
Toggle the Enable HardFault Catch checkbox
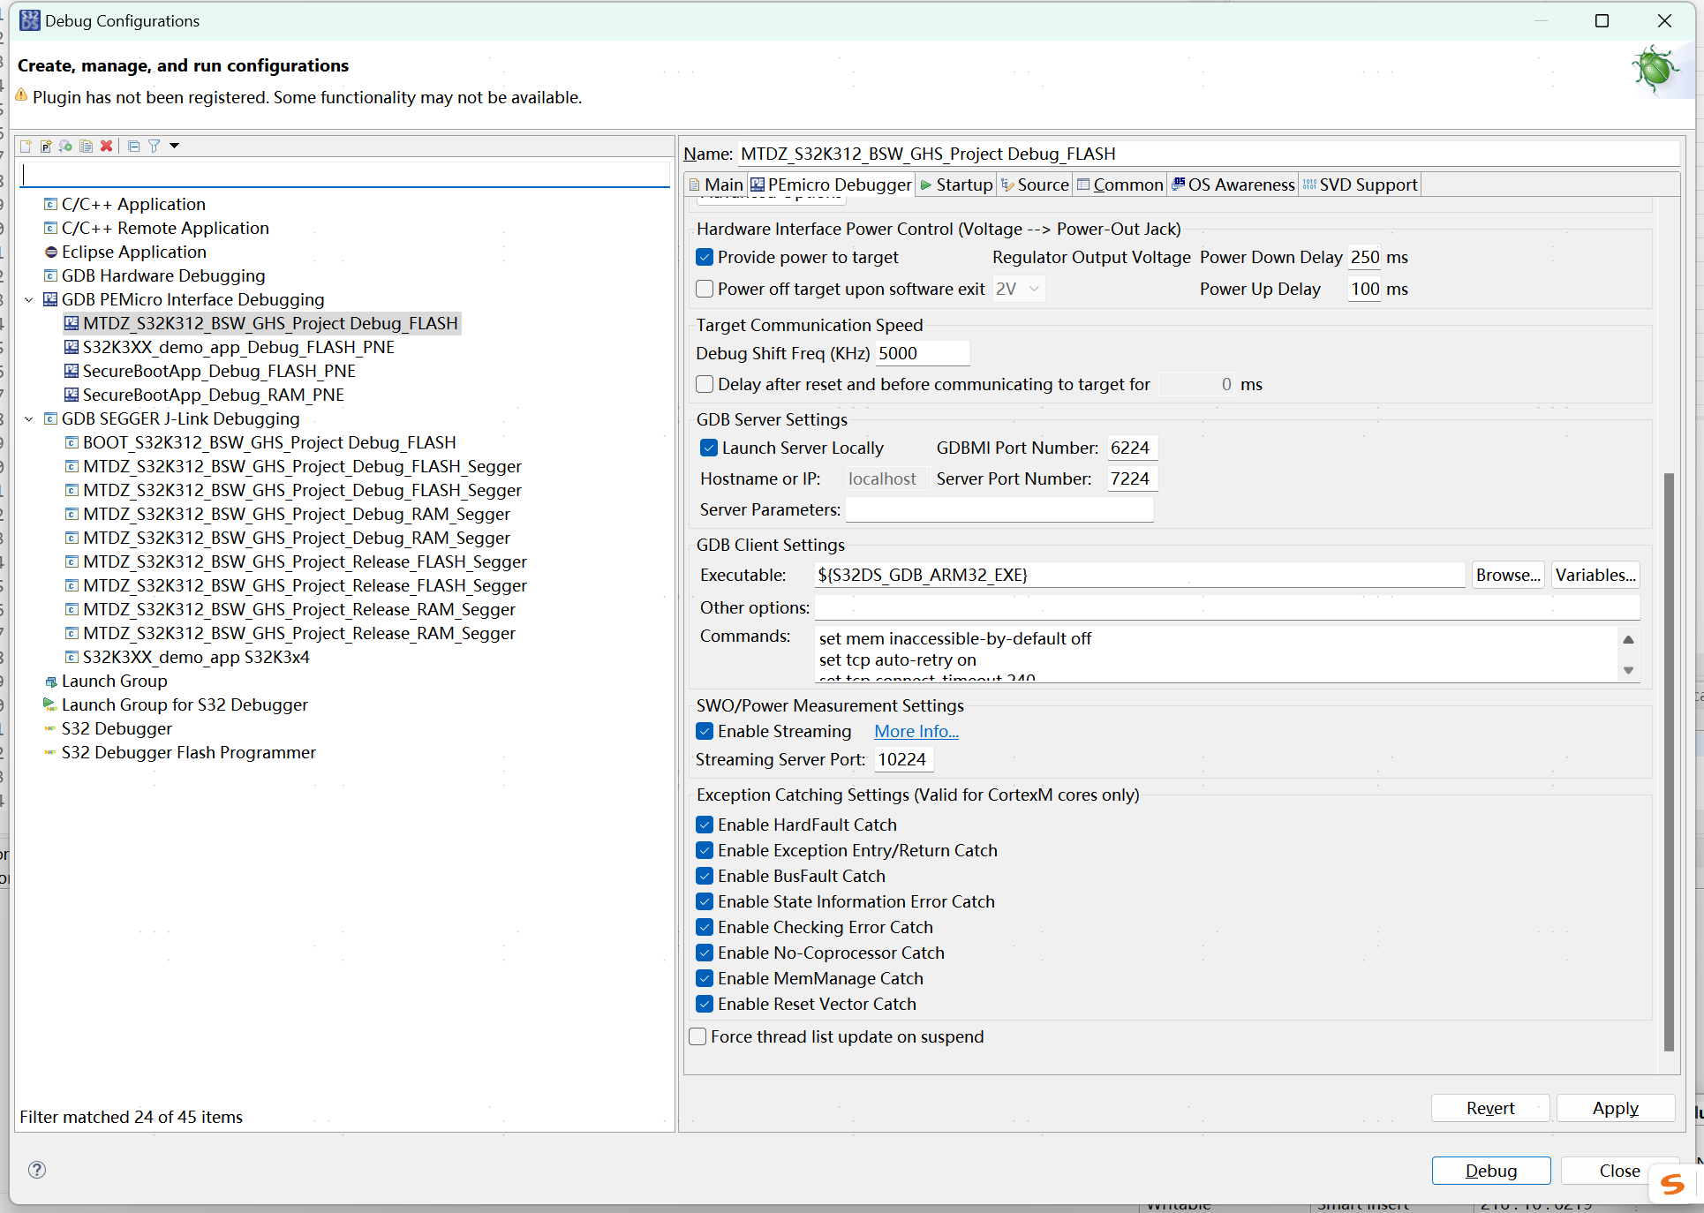pos(705,825)
